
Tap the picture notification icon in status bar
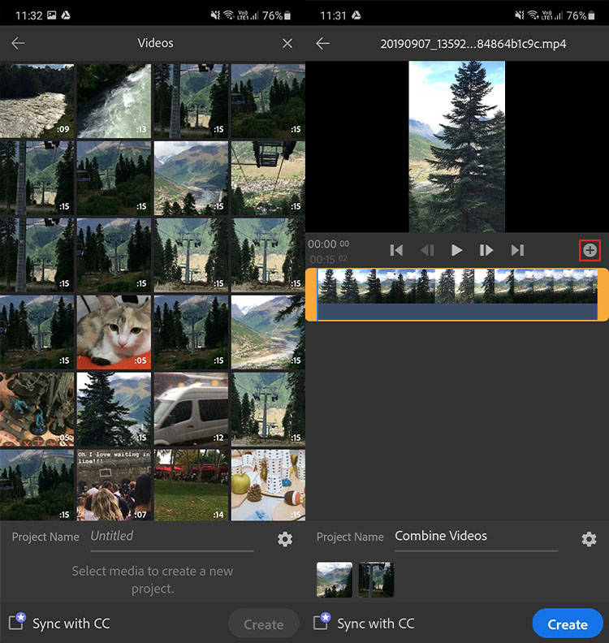click(x=52, y=15)
